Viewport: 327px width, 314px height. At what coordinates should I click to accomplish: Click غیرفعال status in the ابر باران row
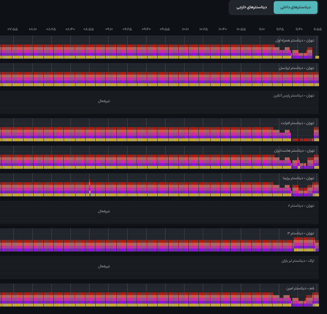(x=104, y=266)
